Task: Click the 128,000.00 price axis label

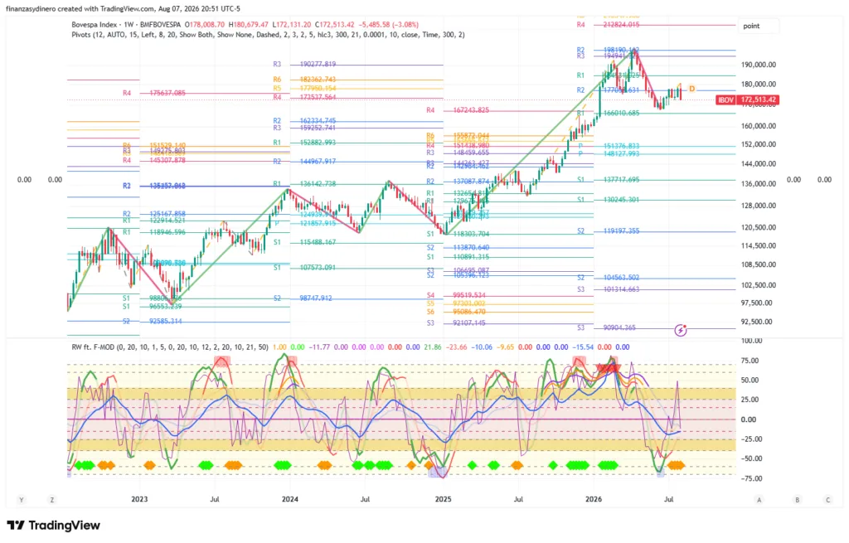Action: coord(759,206)
